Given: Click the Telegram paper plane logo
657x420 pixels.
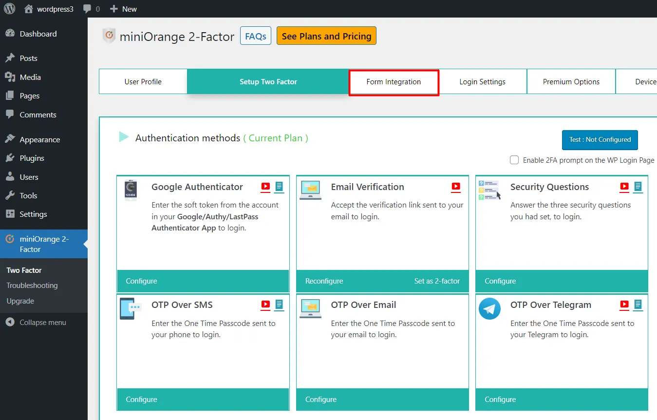Looking at the screenshot, I should [489, 308].
